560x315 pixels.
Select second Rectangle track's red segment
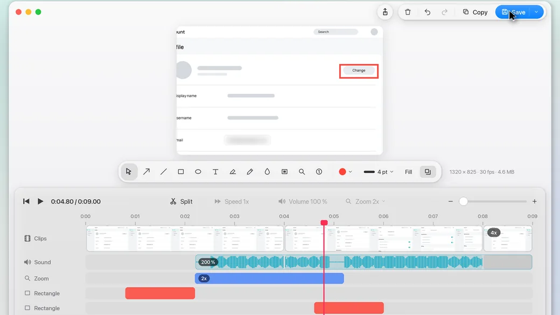click(349, 308)
